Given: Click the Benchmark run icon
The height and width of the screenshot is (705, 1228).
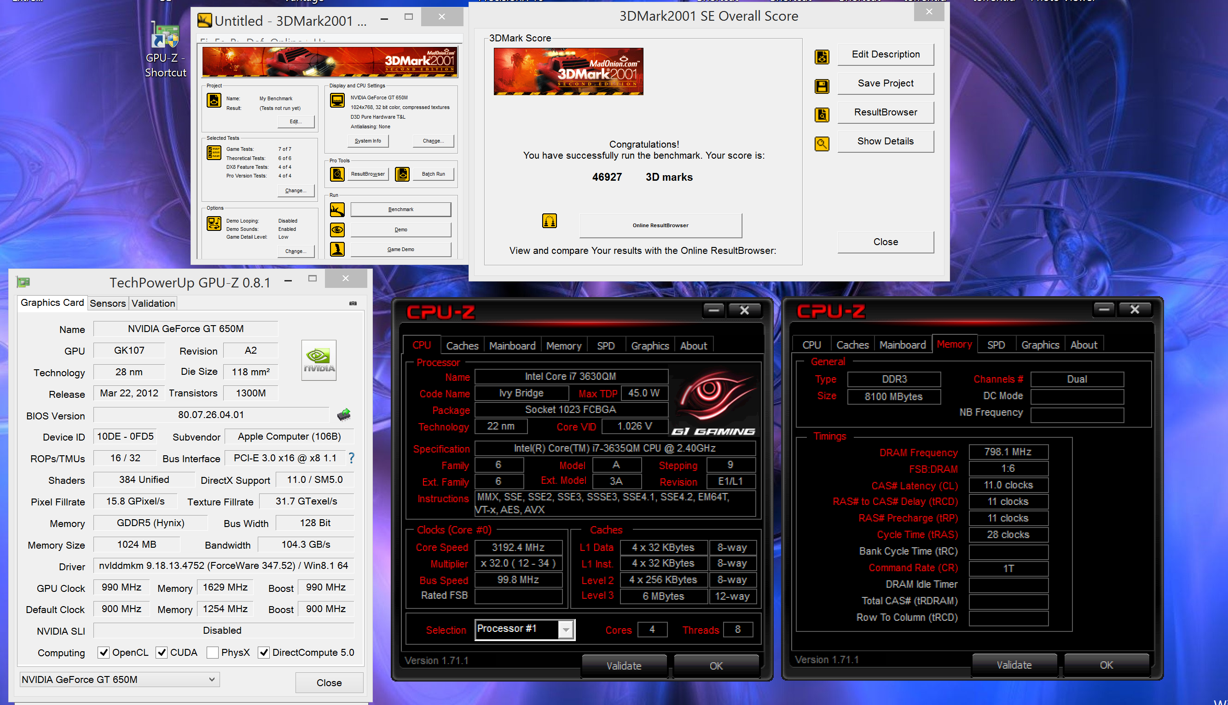Looking at the screenshot, I should click(x=337, y=210).
